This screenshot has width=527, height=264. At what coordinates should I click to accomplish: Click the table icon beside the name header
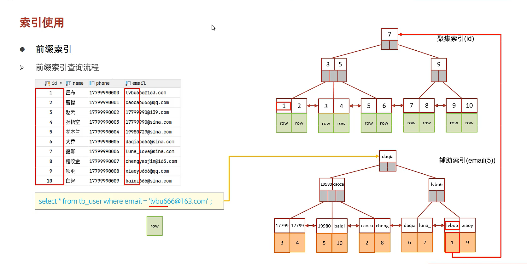tap(68, 83)
